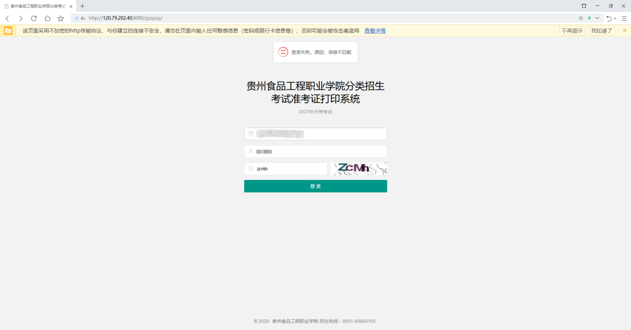This screenshot has width=631, height=330.
Task: Select the 贵州食品工程职业学院分类考试 browser tab
Action: point(38,6)
